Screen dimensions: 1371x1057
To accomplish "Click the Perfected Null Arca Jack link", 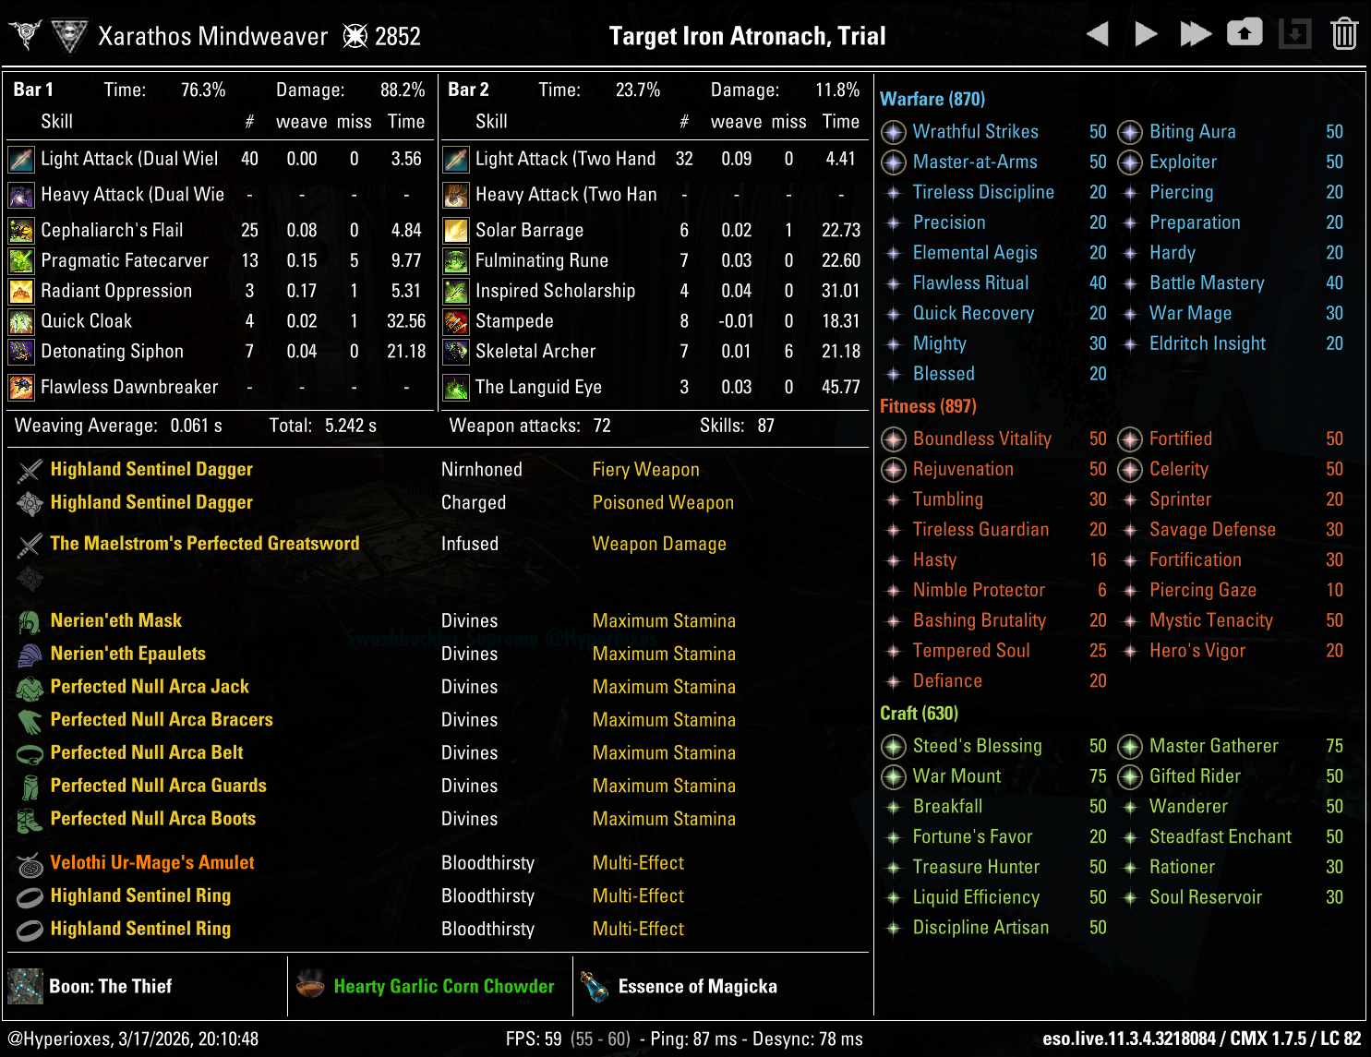I will pyautogui.click(x=150, y=686).
